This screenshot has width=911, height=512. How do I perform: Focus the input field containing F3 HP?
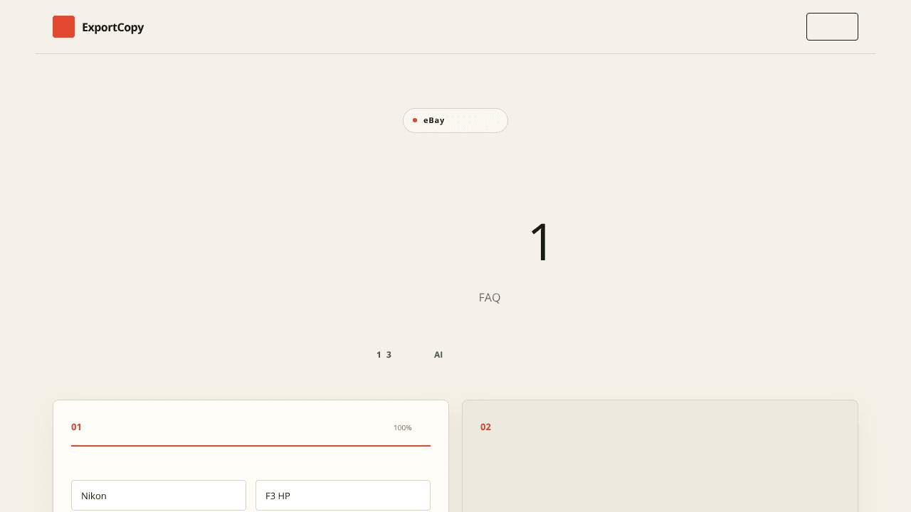point(343,495)
